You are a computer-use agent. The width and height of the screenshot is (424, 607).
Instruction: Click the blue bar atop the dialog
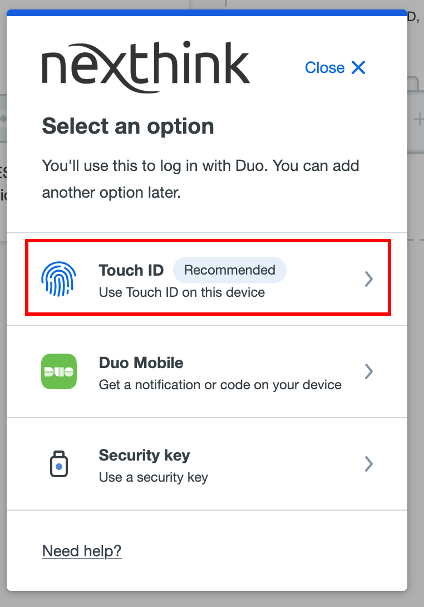207,12
